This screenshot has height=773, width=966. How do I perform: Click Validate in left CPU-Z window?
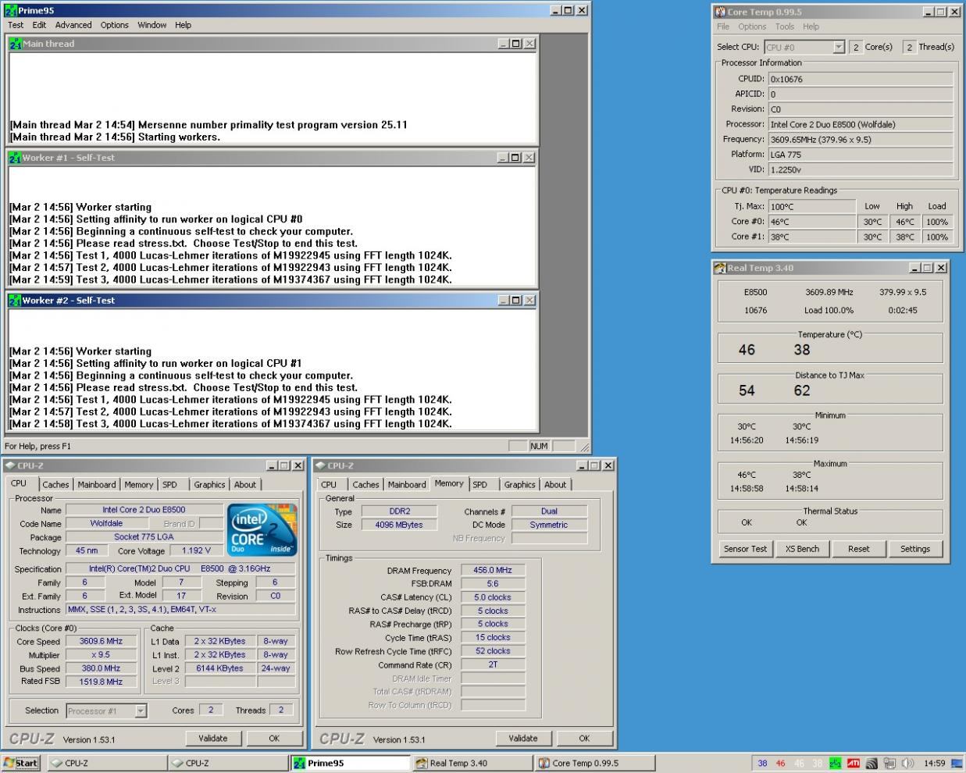pos(213,738)
